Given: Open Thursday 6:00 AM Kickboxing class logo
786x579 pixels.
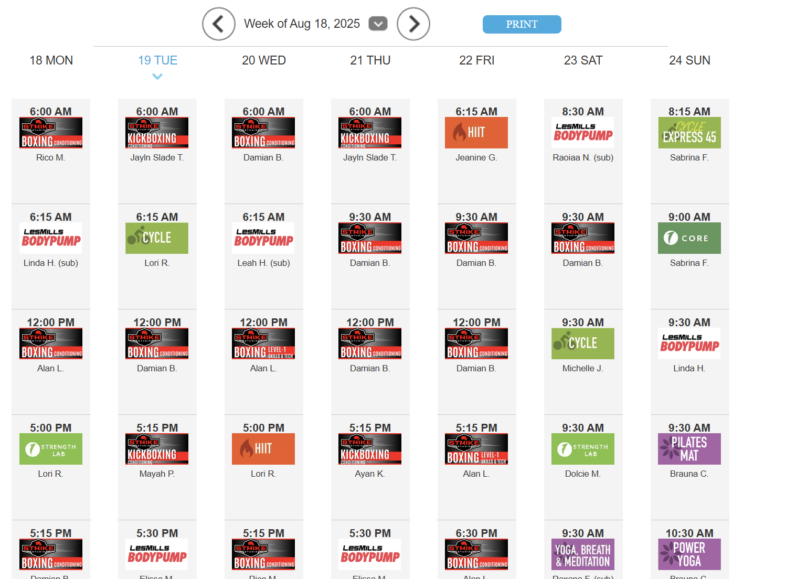Looking at the screenshot, I should coord(370,133).
